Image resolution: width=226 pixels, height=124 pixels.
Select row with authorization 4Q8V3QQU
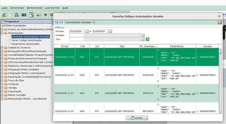(136, 57)
